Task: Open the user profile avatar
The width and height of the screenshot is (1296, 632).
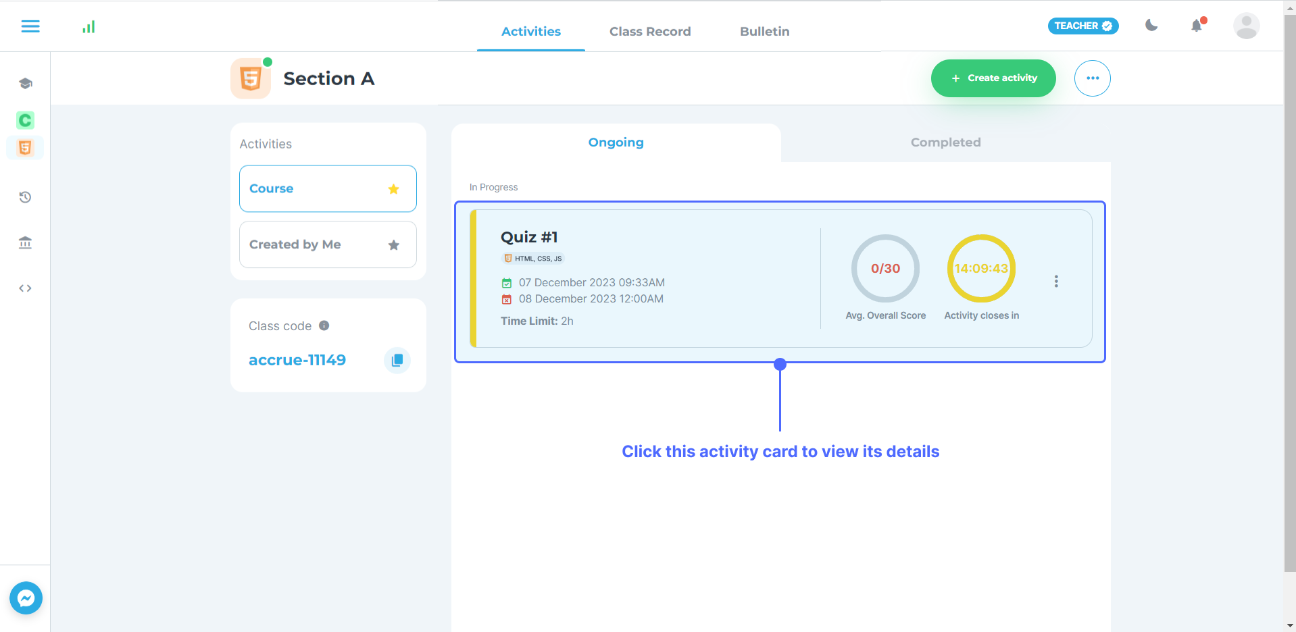Action: pyautogui.click(x=1246, y=26)
